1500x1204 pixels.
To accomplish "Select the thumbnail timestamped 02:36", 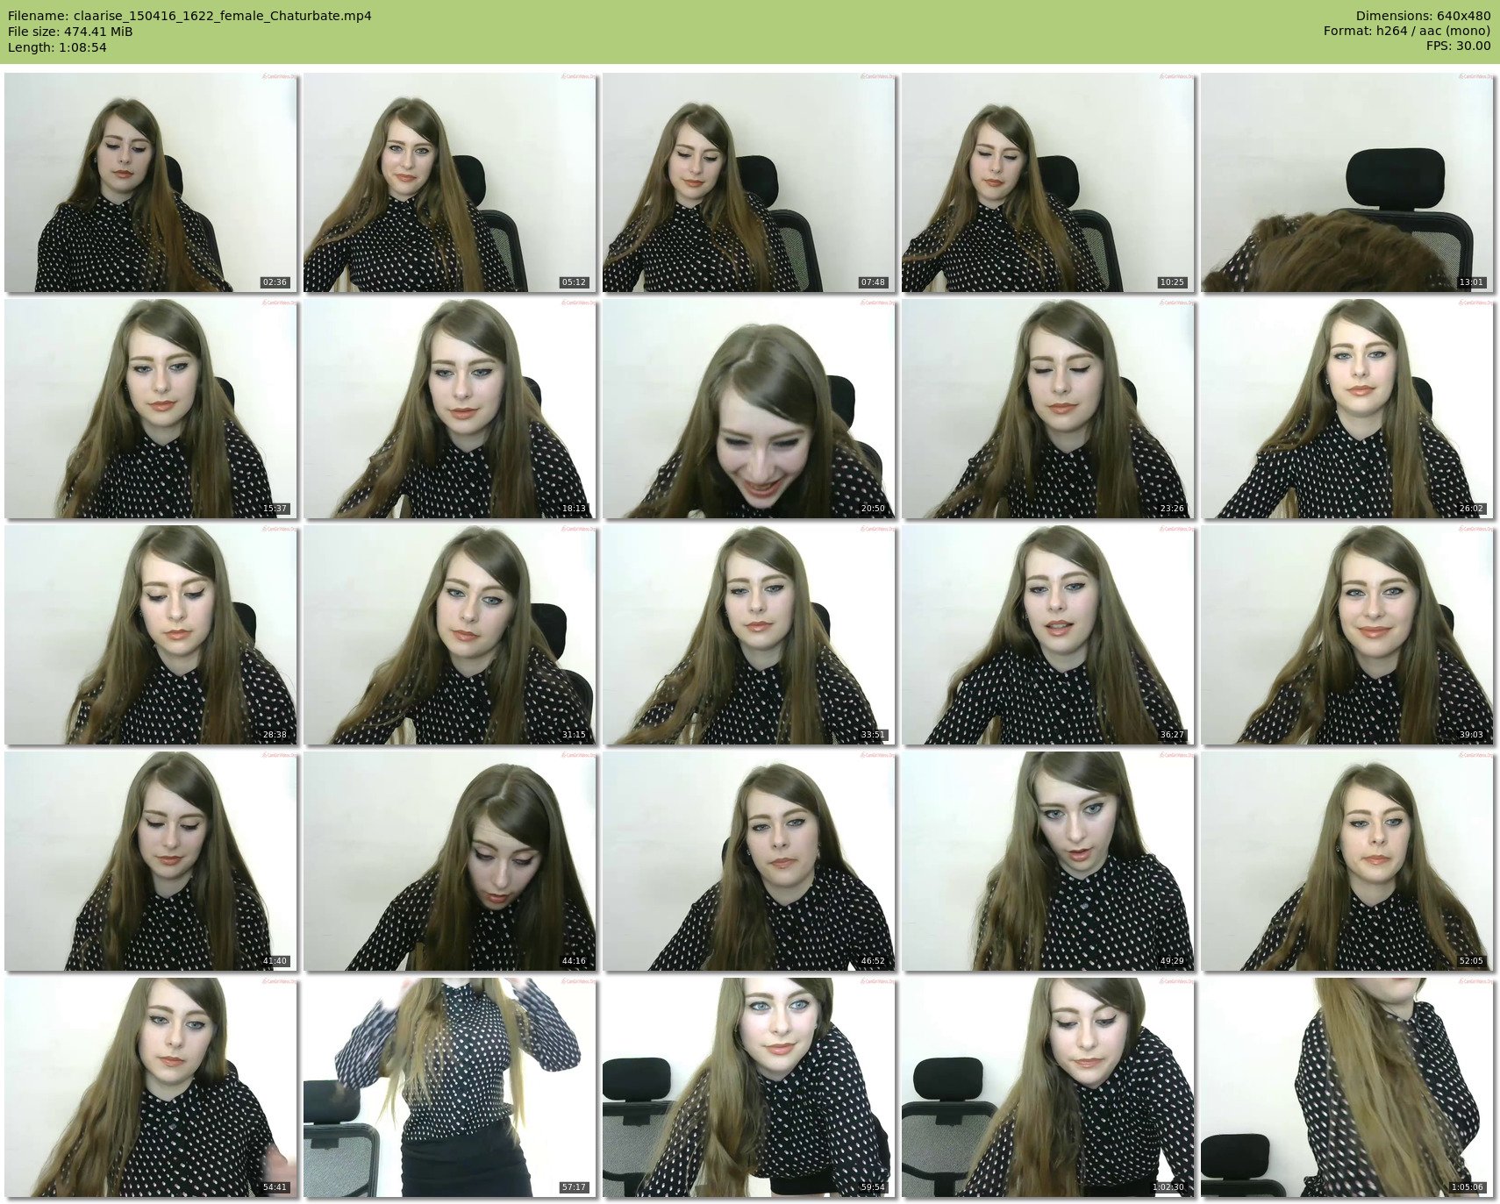I will pos(151,182).
